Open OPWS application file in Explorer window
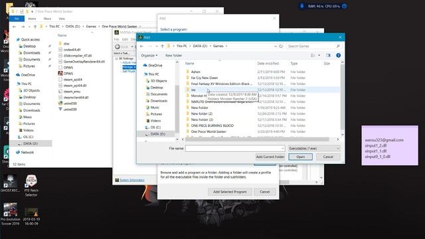 point(66,74)
